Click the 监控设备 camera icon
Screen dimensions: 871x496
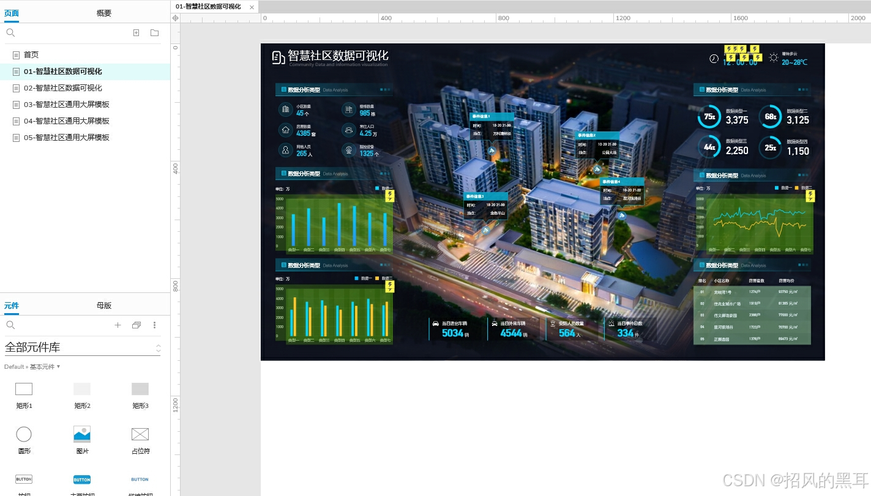tap(348, 150)
